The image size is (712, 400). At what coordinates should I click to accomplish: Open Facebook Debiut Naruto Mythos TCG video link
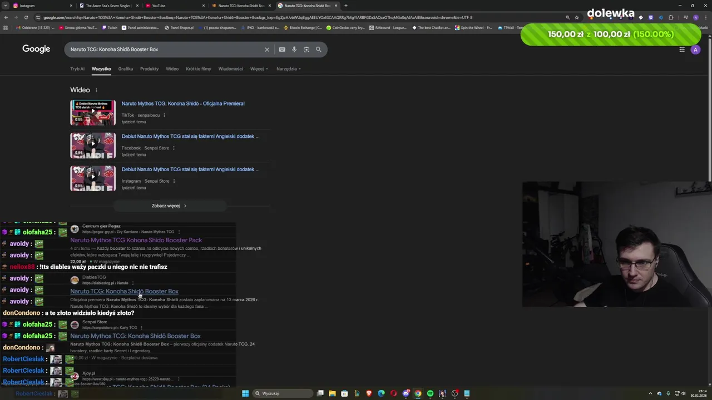coord(190,136)
